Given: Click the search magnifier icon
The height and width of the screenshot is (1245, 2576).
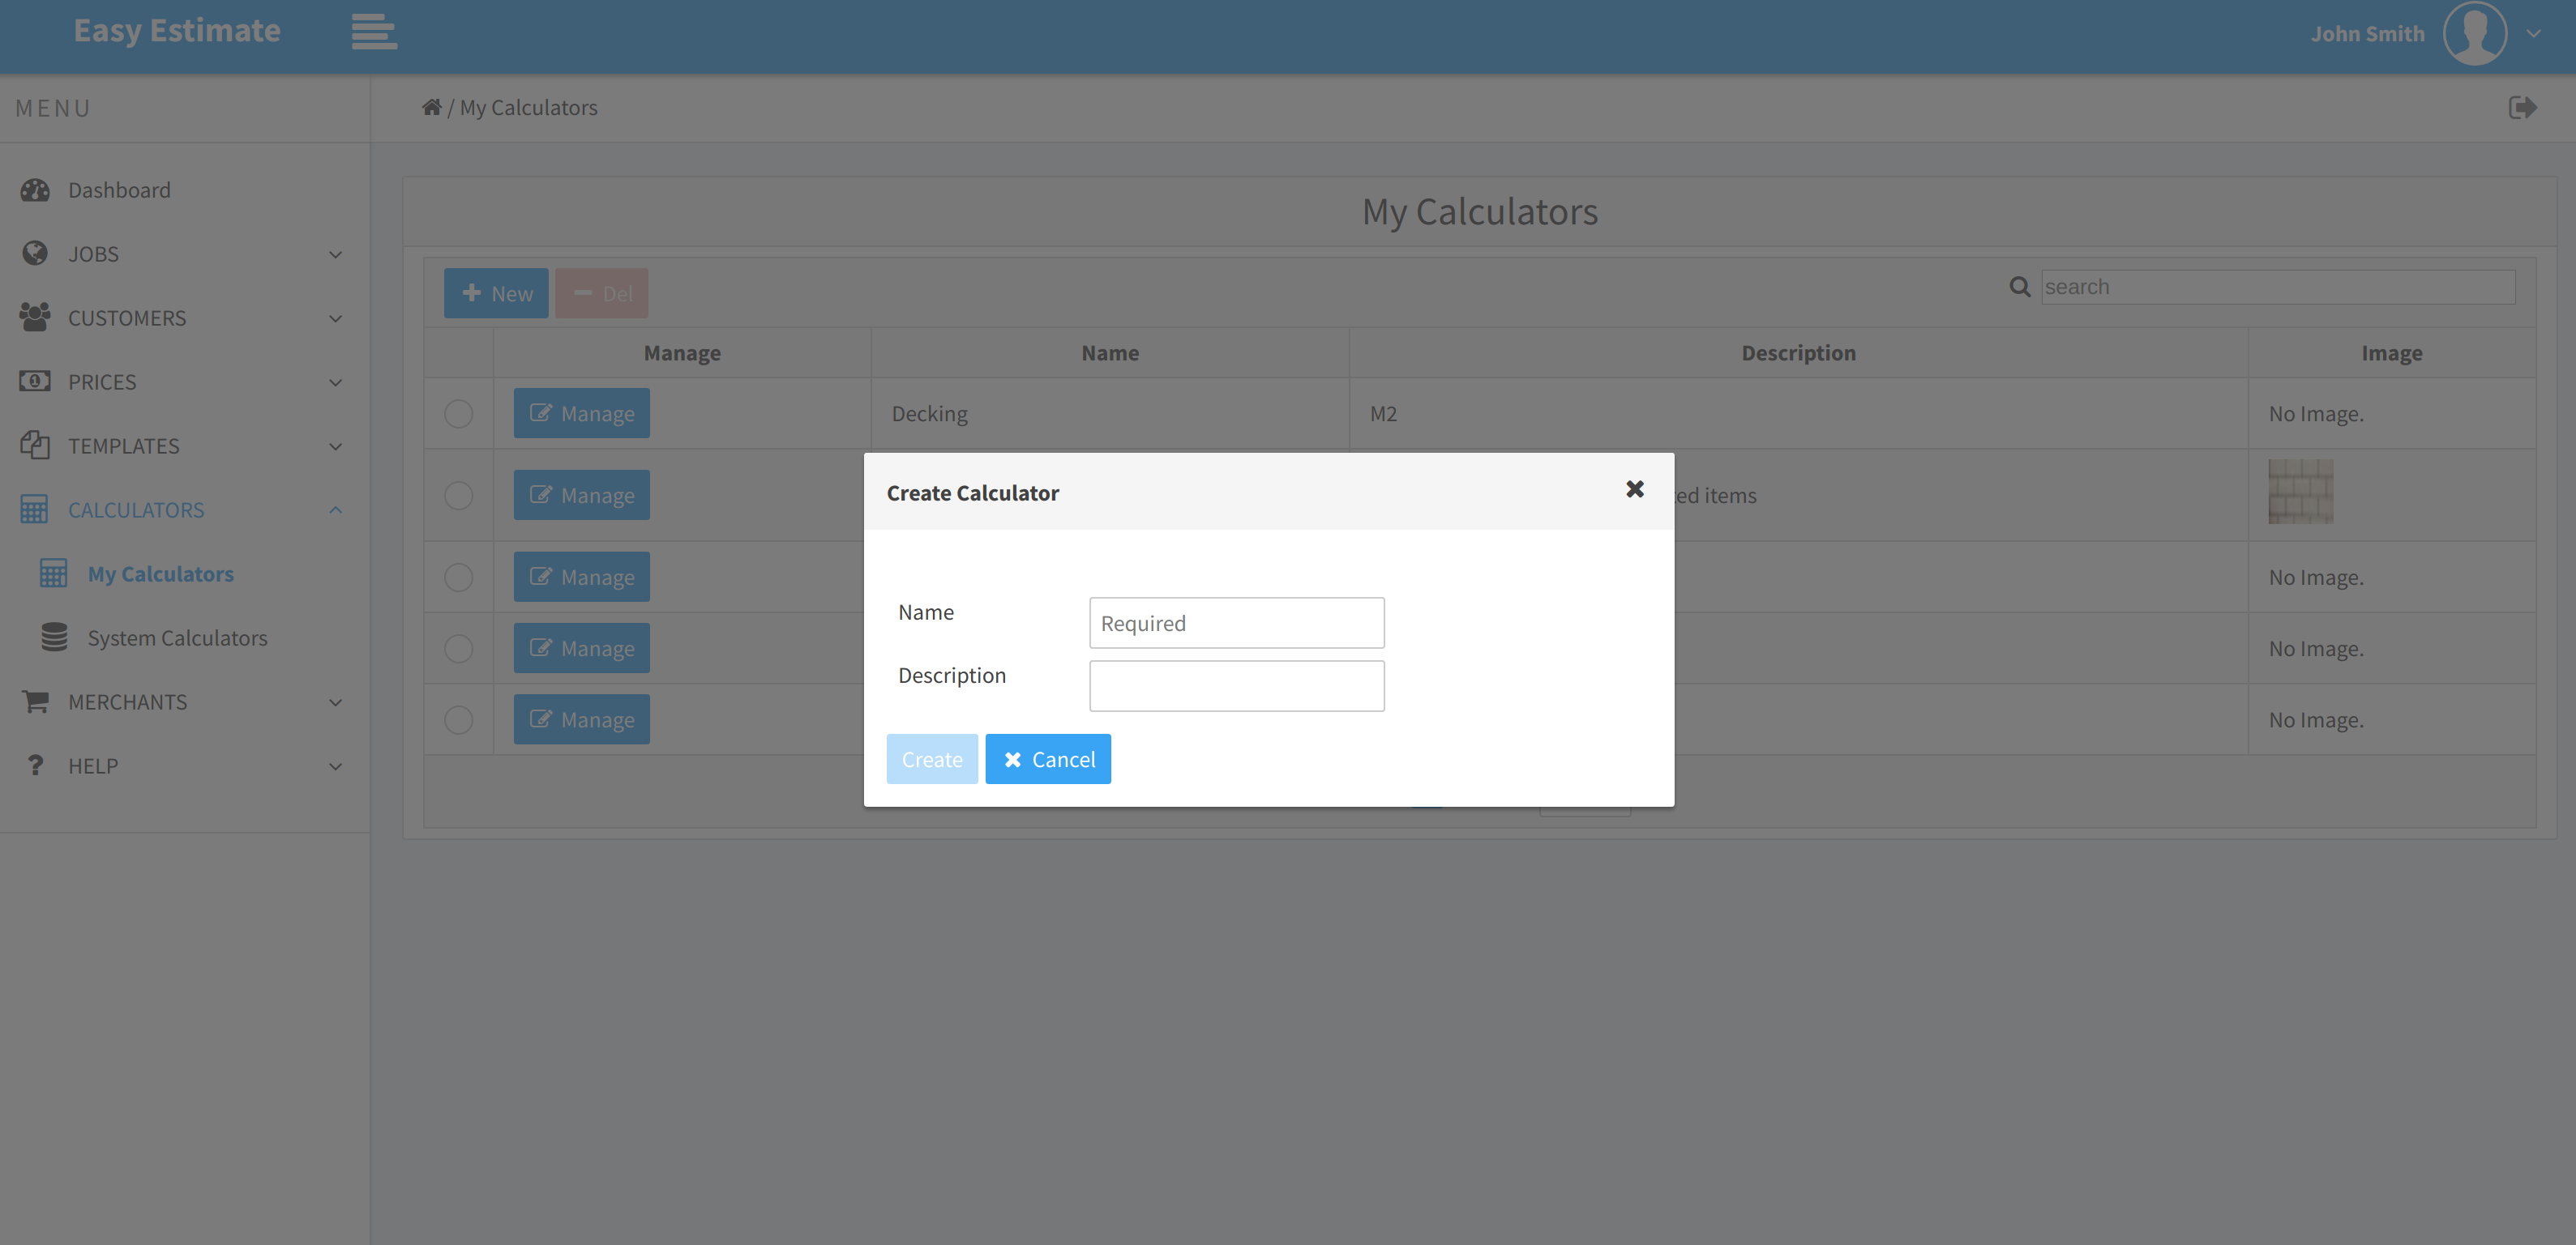Looking at the screenshot, I should tap(2020, 287).
